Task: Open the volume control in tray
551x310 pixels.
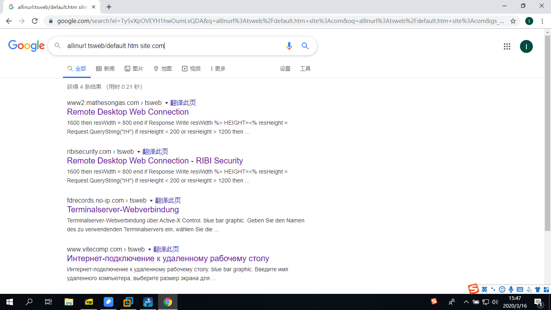Action: 495,302
